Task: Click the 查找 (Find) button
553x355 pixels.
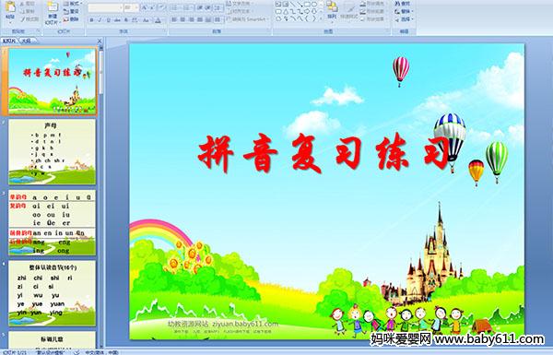Action: [x=403, y=4]
